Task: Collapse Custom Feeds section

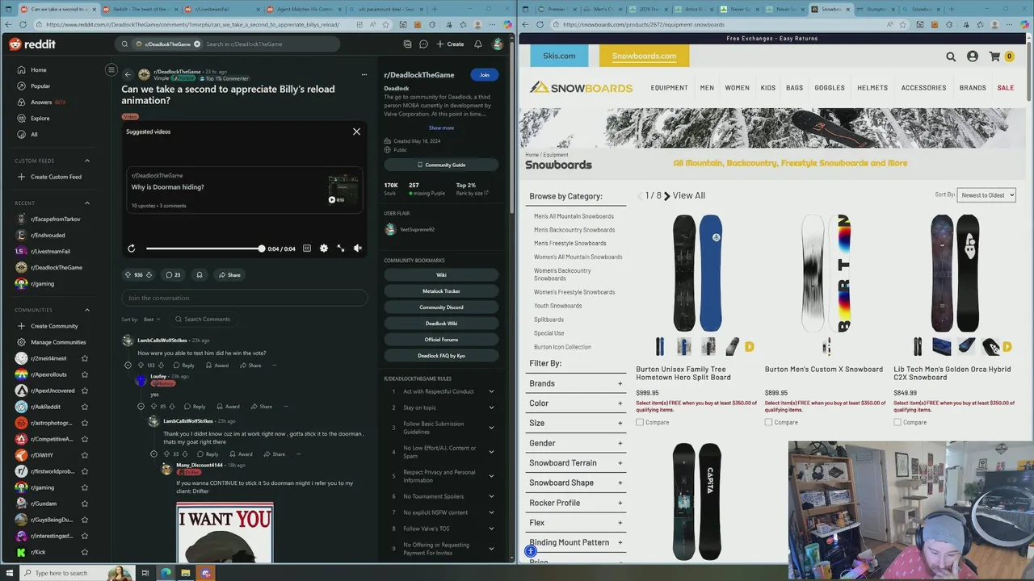Action: (x=87, y=161)
